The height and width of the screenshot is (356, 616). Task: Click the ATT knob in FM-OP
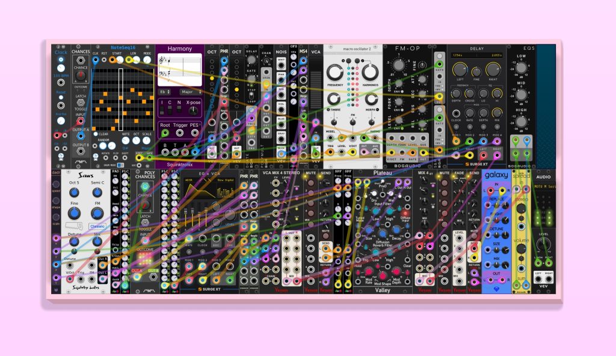422,80
